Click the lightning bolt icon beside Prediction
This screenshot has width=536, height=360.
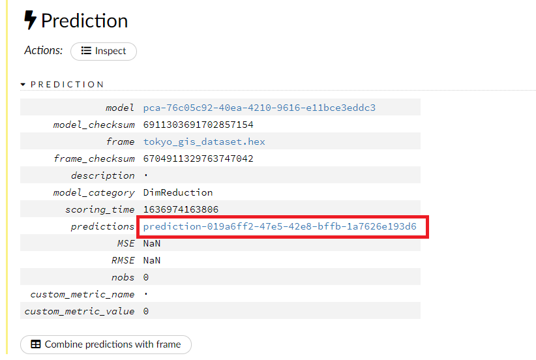coord(30,21)
